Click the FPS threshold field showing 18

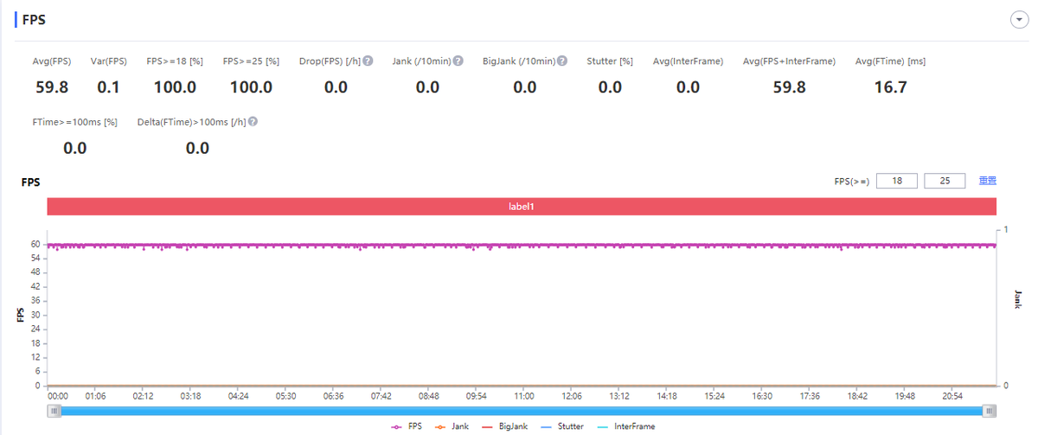click(x=896, y=181)
